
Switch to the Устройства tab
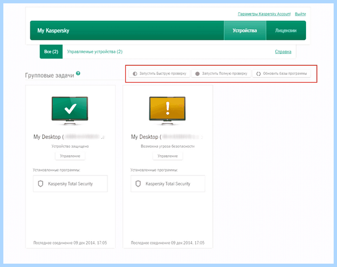click(x=245, y=30)
